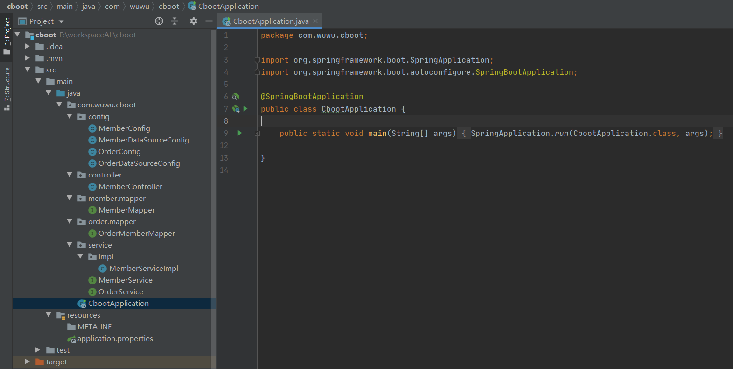Select MemberMapper interface

click(x=126, y=210)
